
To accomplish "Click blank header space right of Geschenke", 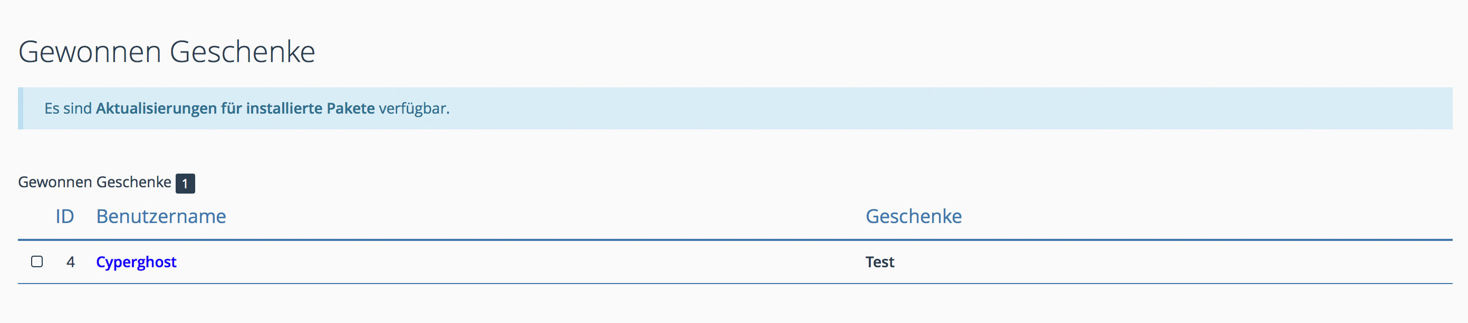I will [1197, 217].
